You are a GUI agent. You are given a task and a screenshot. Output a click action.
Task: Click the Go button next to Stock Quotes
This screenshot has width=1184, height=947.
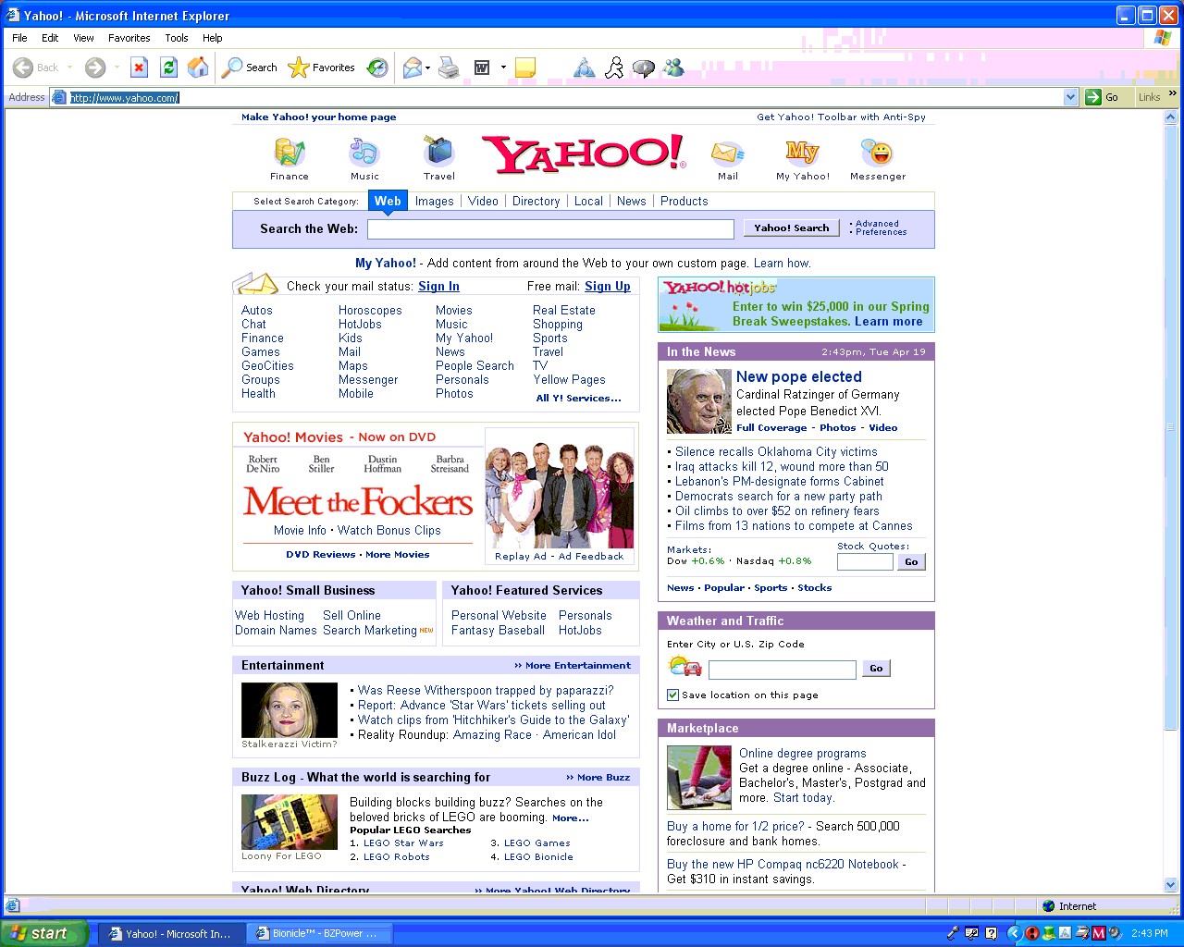(x=911, y=561)
